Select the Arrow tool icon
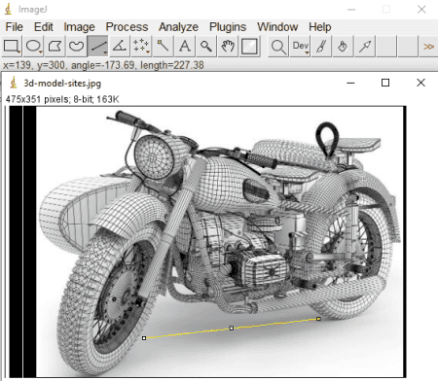Image resolution: width=438 pixels, height=381 pixels. (365, 47)
